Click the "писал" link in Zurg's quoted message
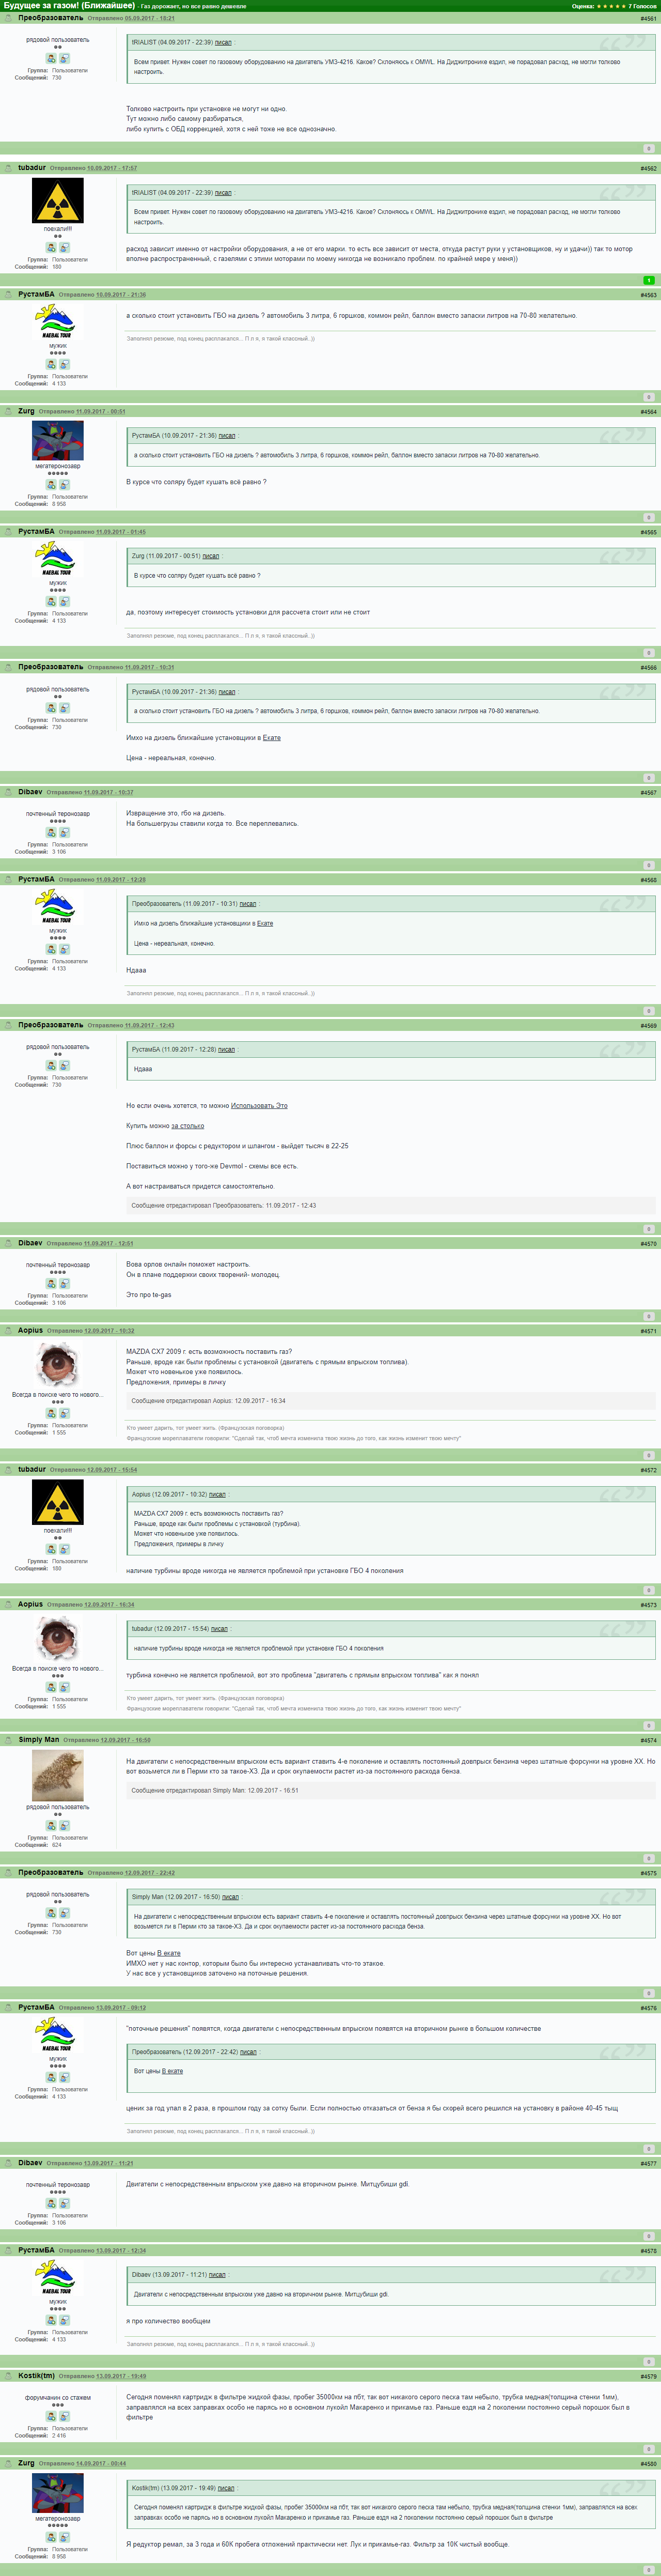This screenshot has width=661, height=2576. tap(211, 556)
